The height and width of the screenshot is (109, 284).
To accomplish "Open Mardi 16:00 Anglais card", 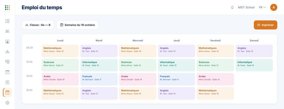I will 99,93.
